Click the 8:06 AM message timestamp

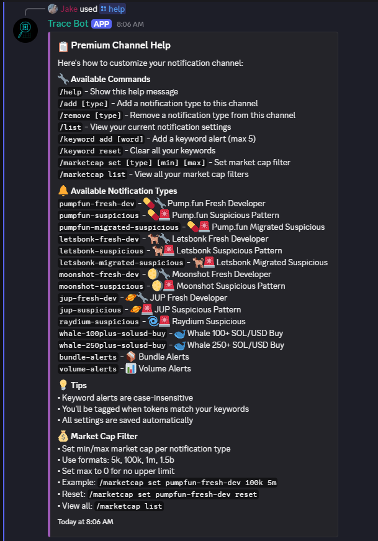[130, 24]
